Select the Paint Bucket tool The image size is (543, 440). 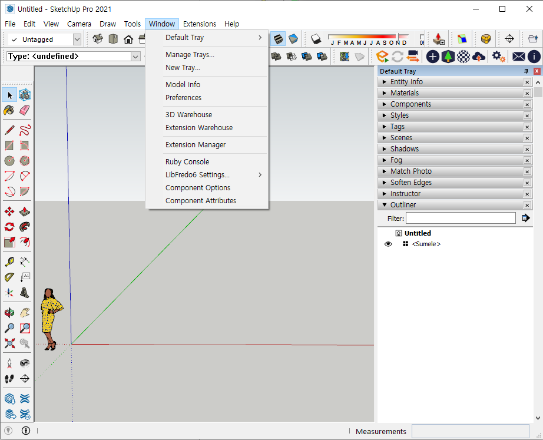click(9, 111)
